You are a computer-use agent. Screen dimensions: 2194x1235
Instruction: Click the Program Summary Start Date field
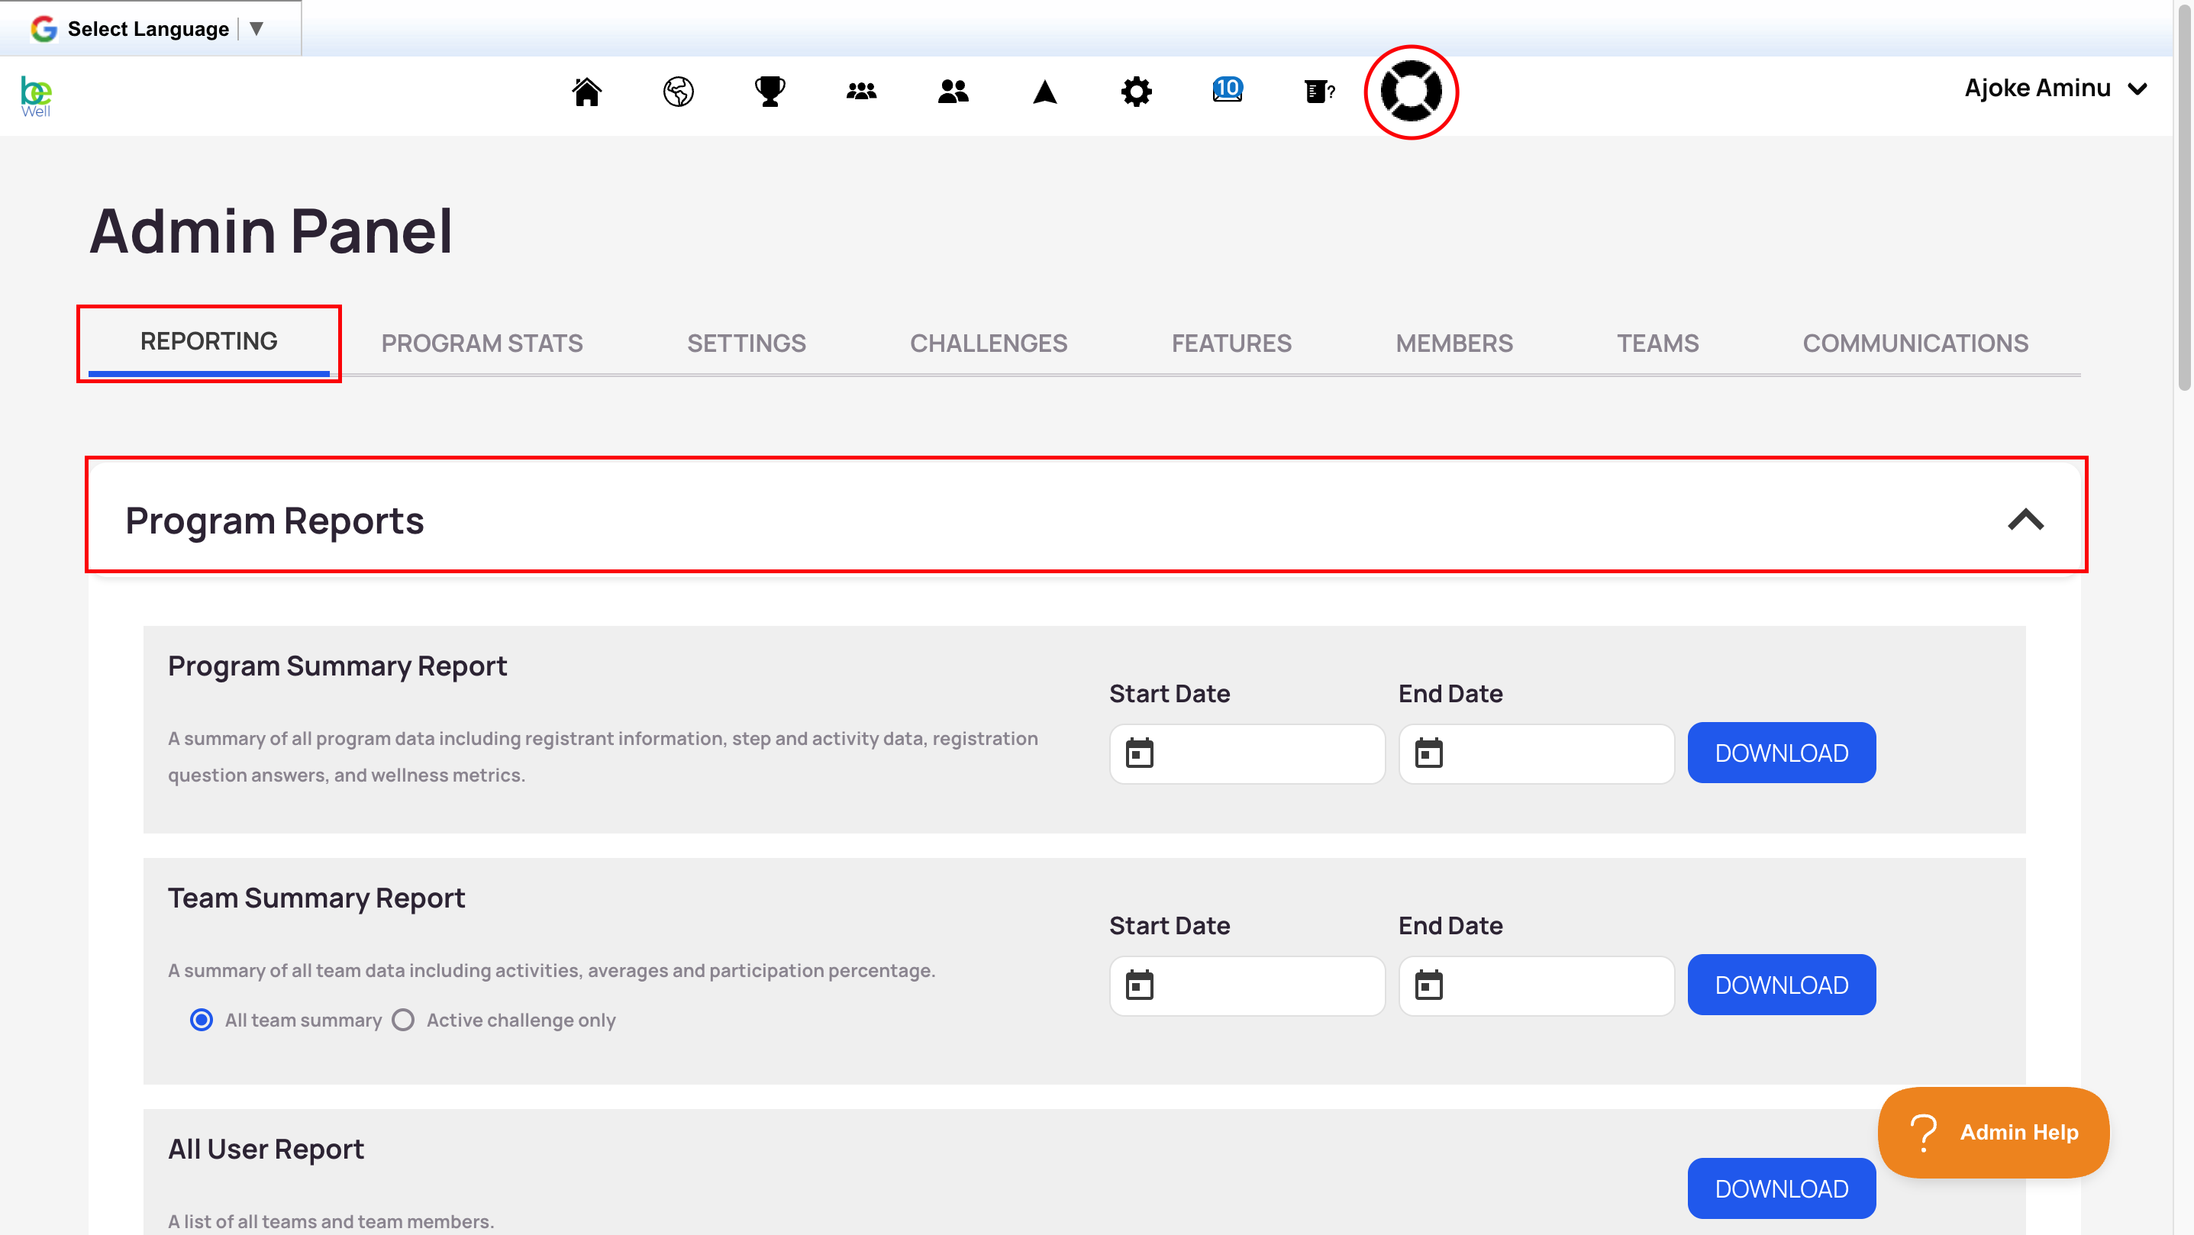[1247, 754]
